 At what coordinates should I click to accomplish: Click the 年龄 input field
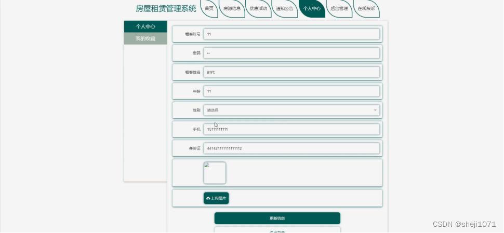pos(291,91)
